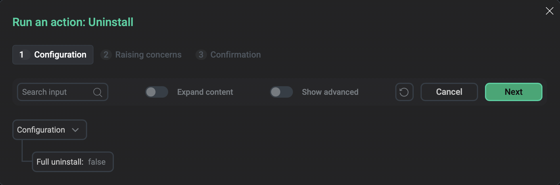Click the false value of Full uninstall
Viewport: 560px width, 185px height.
coord(97,162)
